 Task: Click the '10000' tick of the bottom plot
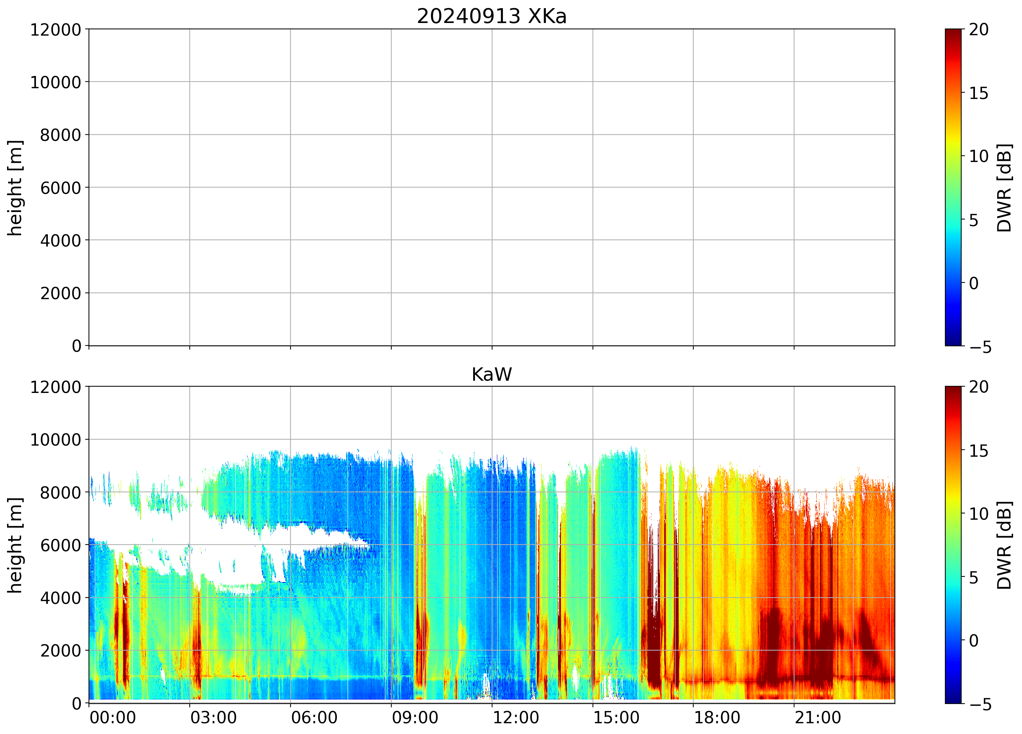pyautogui.click(x=56, y=440)
